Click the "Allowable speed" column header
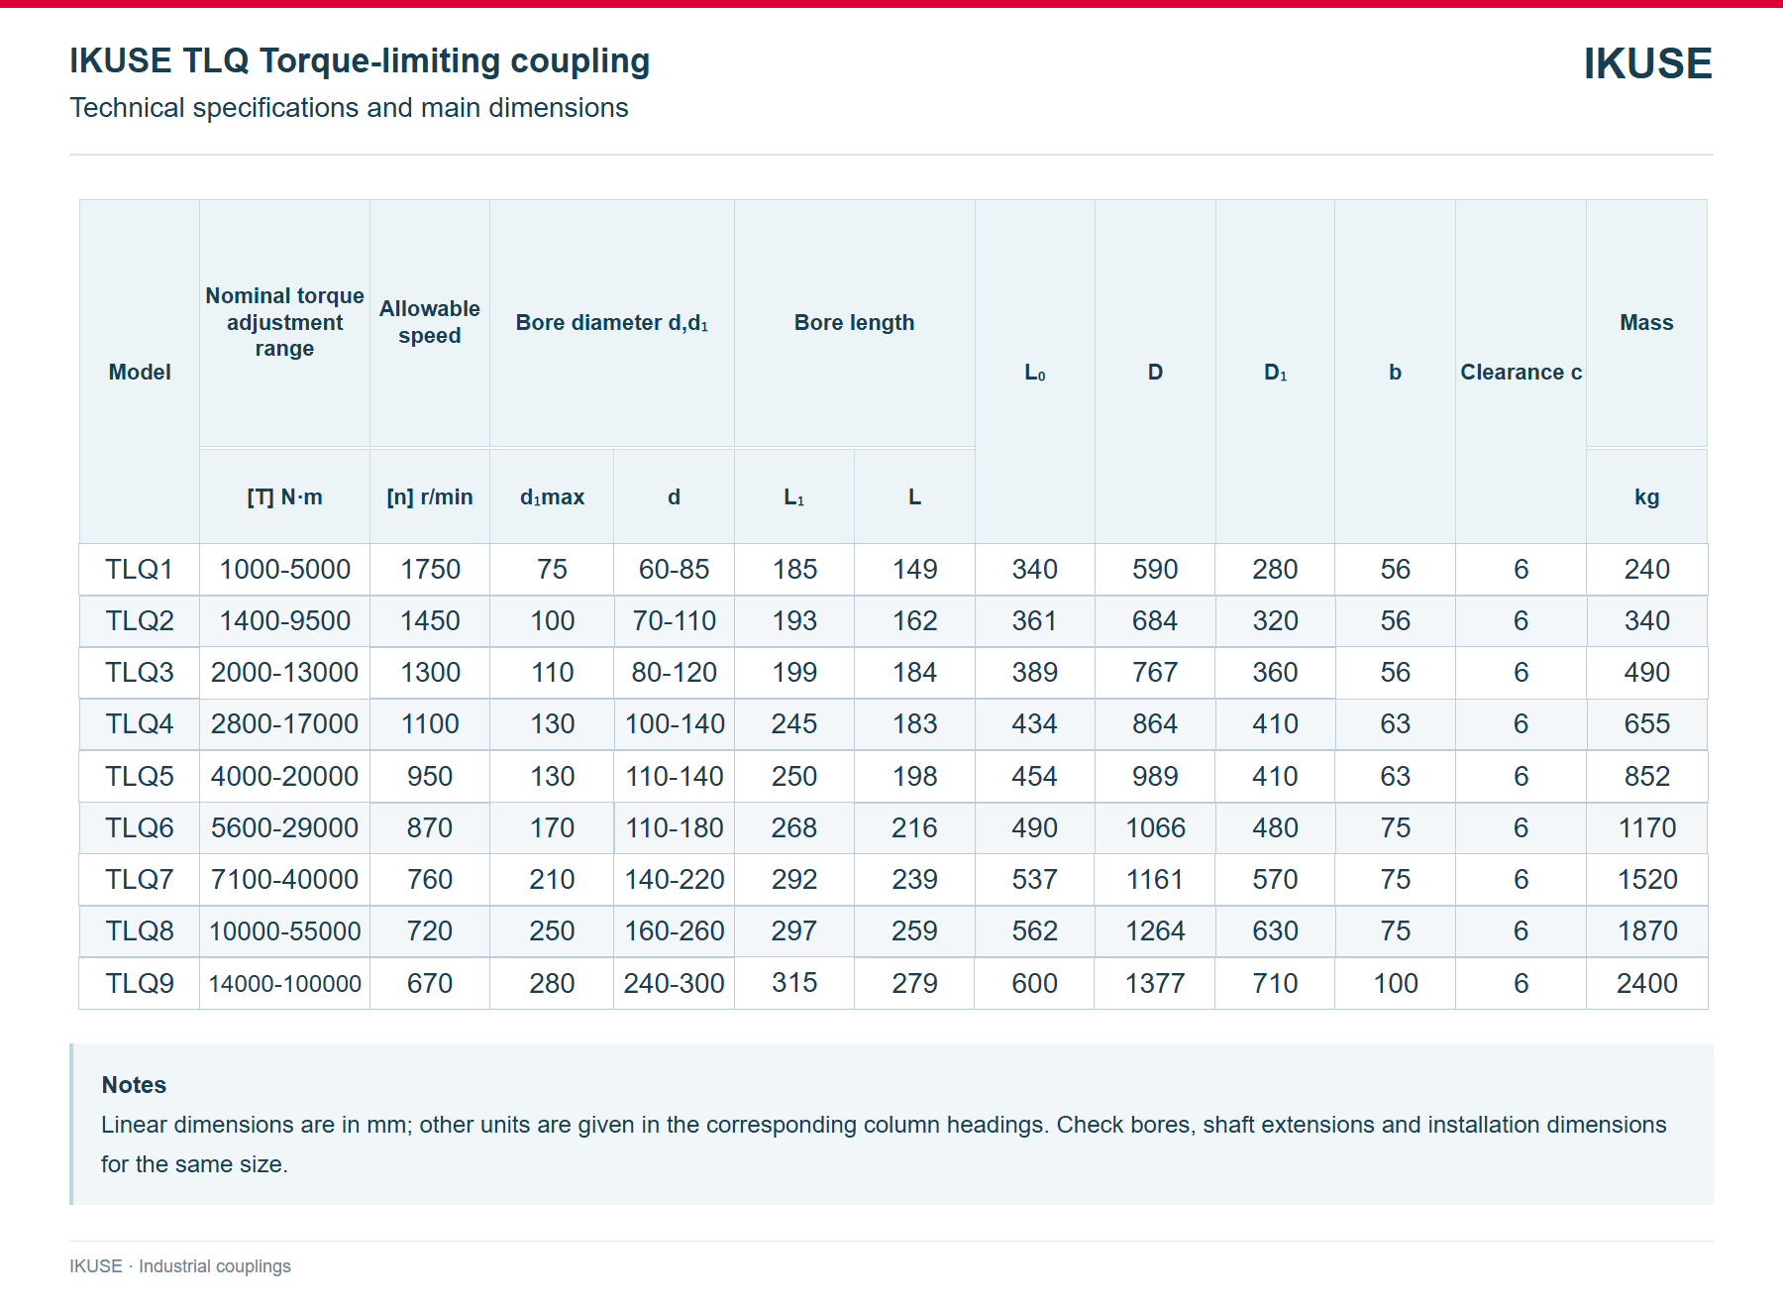 coord(430,322)
